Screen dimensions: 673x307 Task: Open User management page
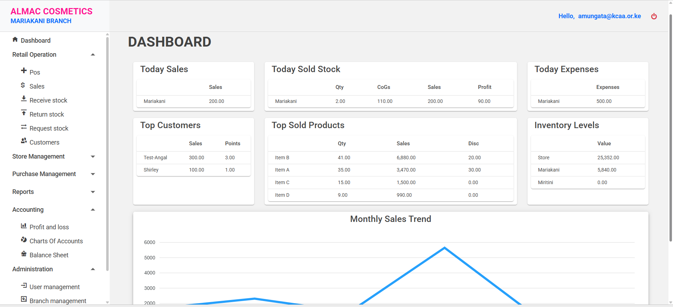(54, 287)
